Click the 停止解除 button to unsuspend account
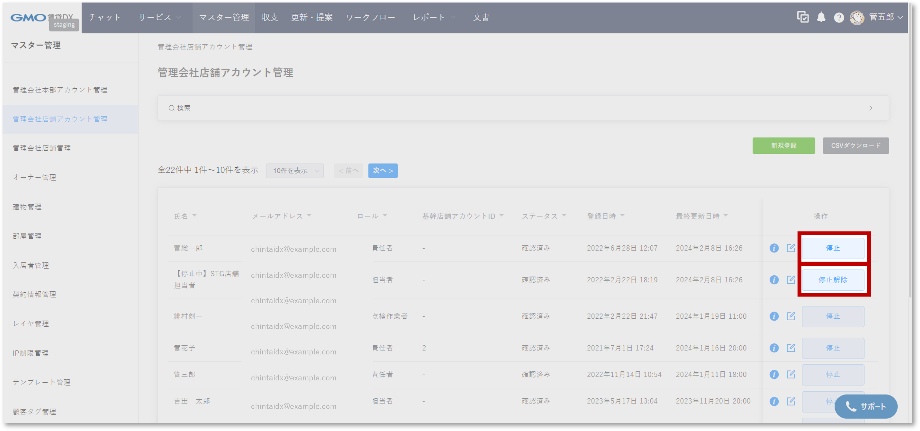Screen dimensions: 920x431 833,280
